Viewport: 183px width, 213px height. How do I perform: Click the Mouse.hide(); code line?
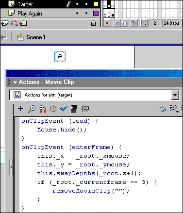click(x=62, y=130)
